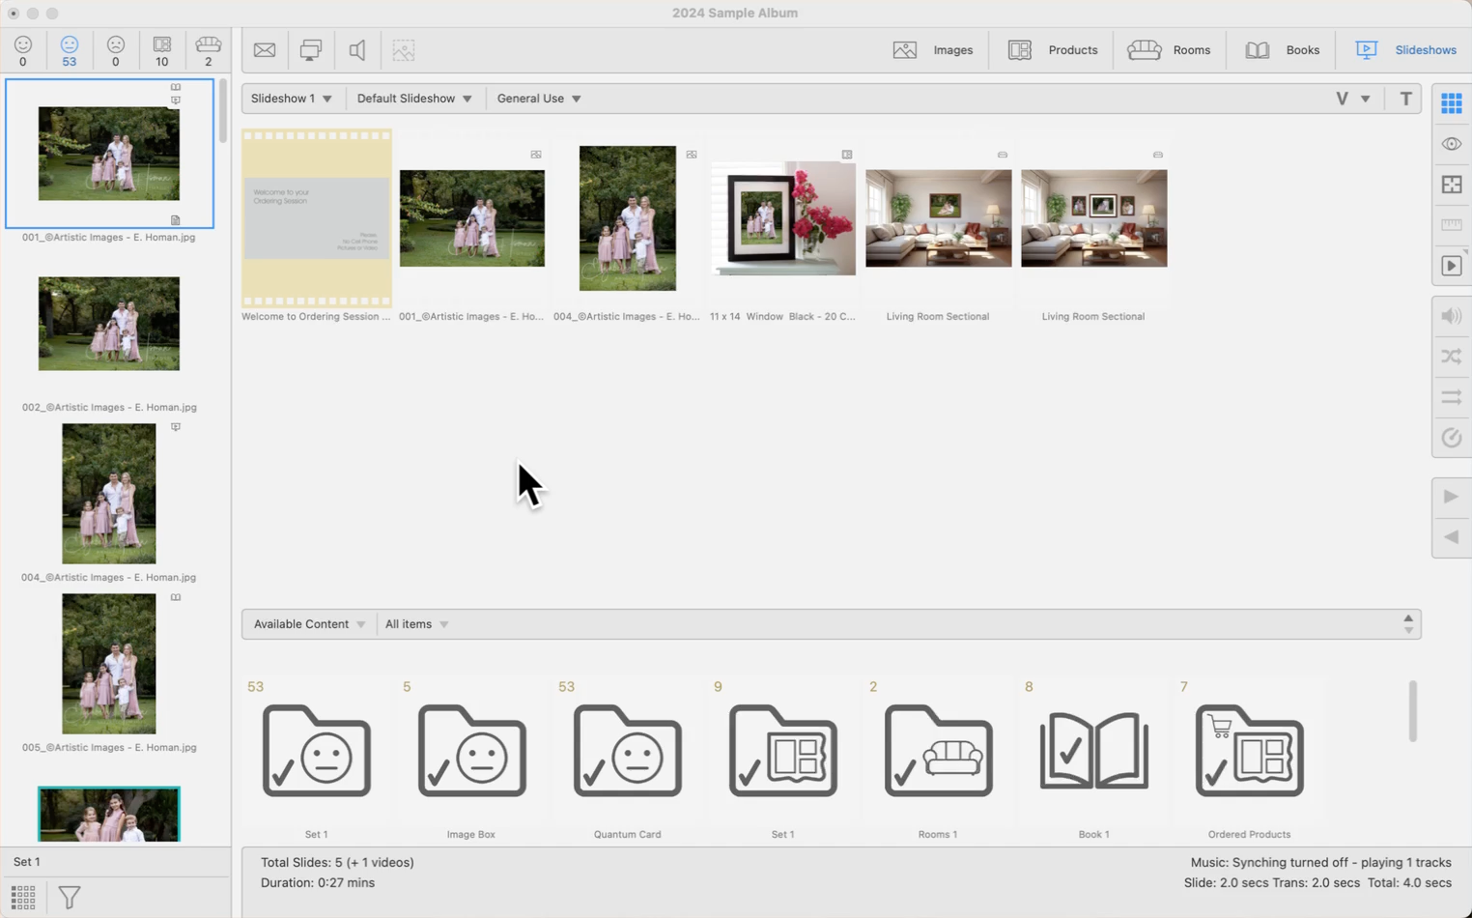Screen dimensions: 1472x918
Task: Open the Ordered Products folder
Action: (1249, 752)
